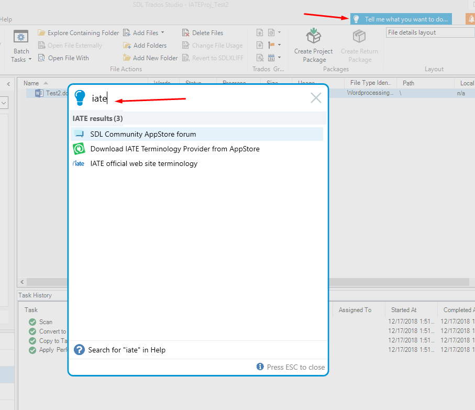
Task: Click the calendar 31 icon
Action: click(271, 58)
